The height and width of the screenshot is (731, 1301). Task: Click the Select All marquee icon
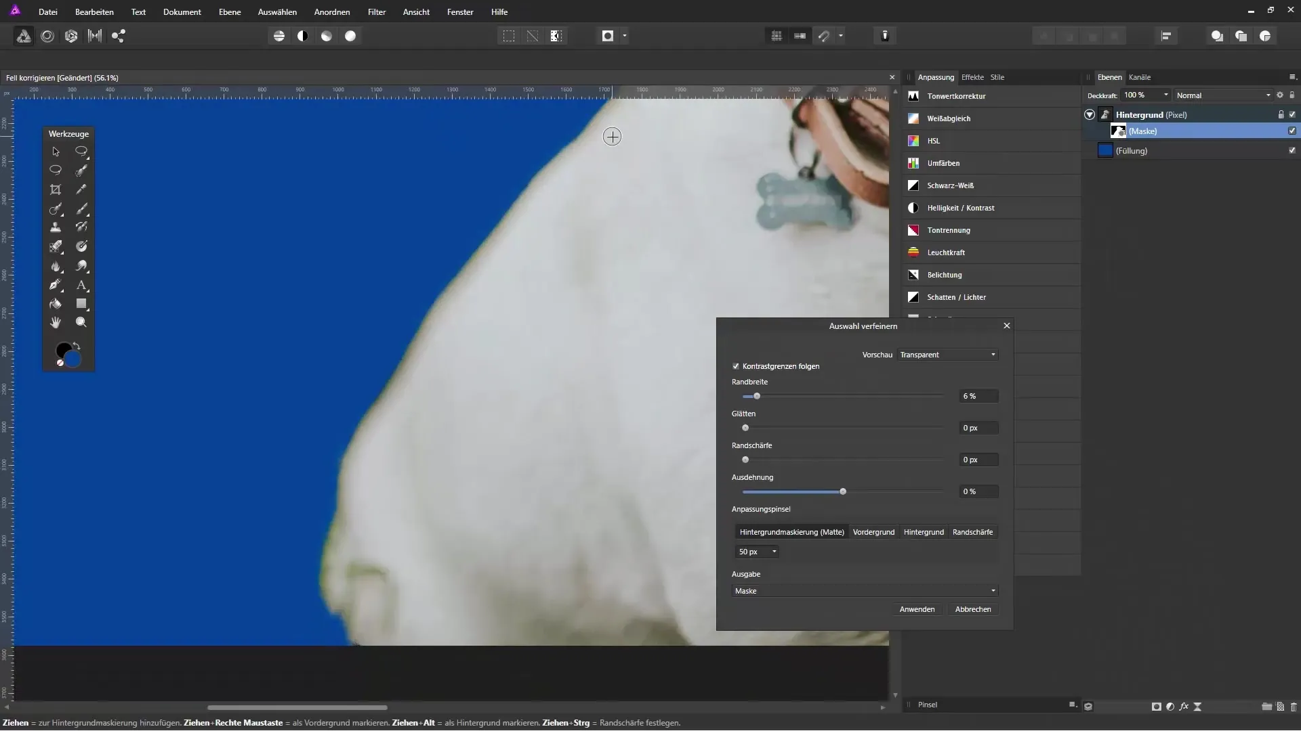[x=509, y=36]
